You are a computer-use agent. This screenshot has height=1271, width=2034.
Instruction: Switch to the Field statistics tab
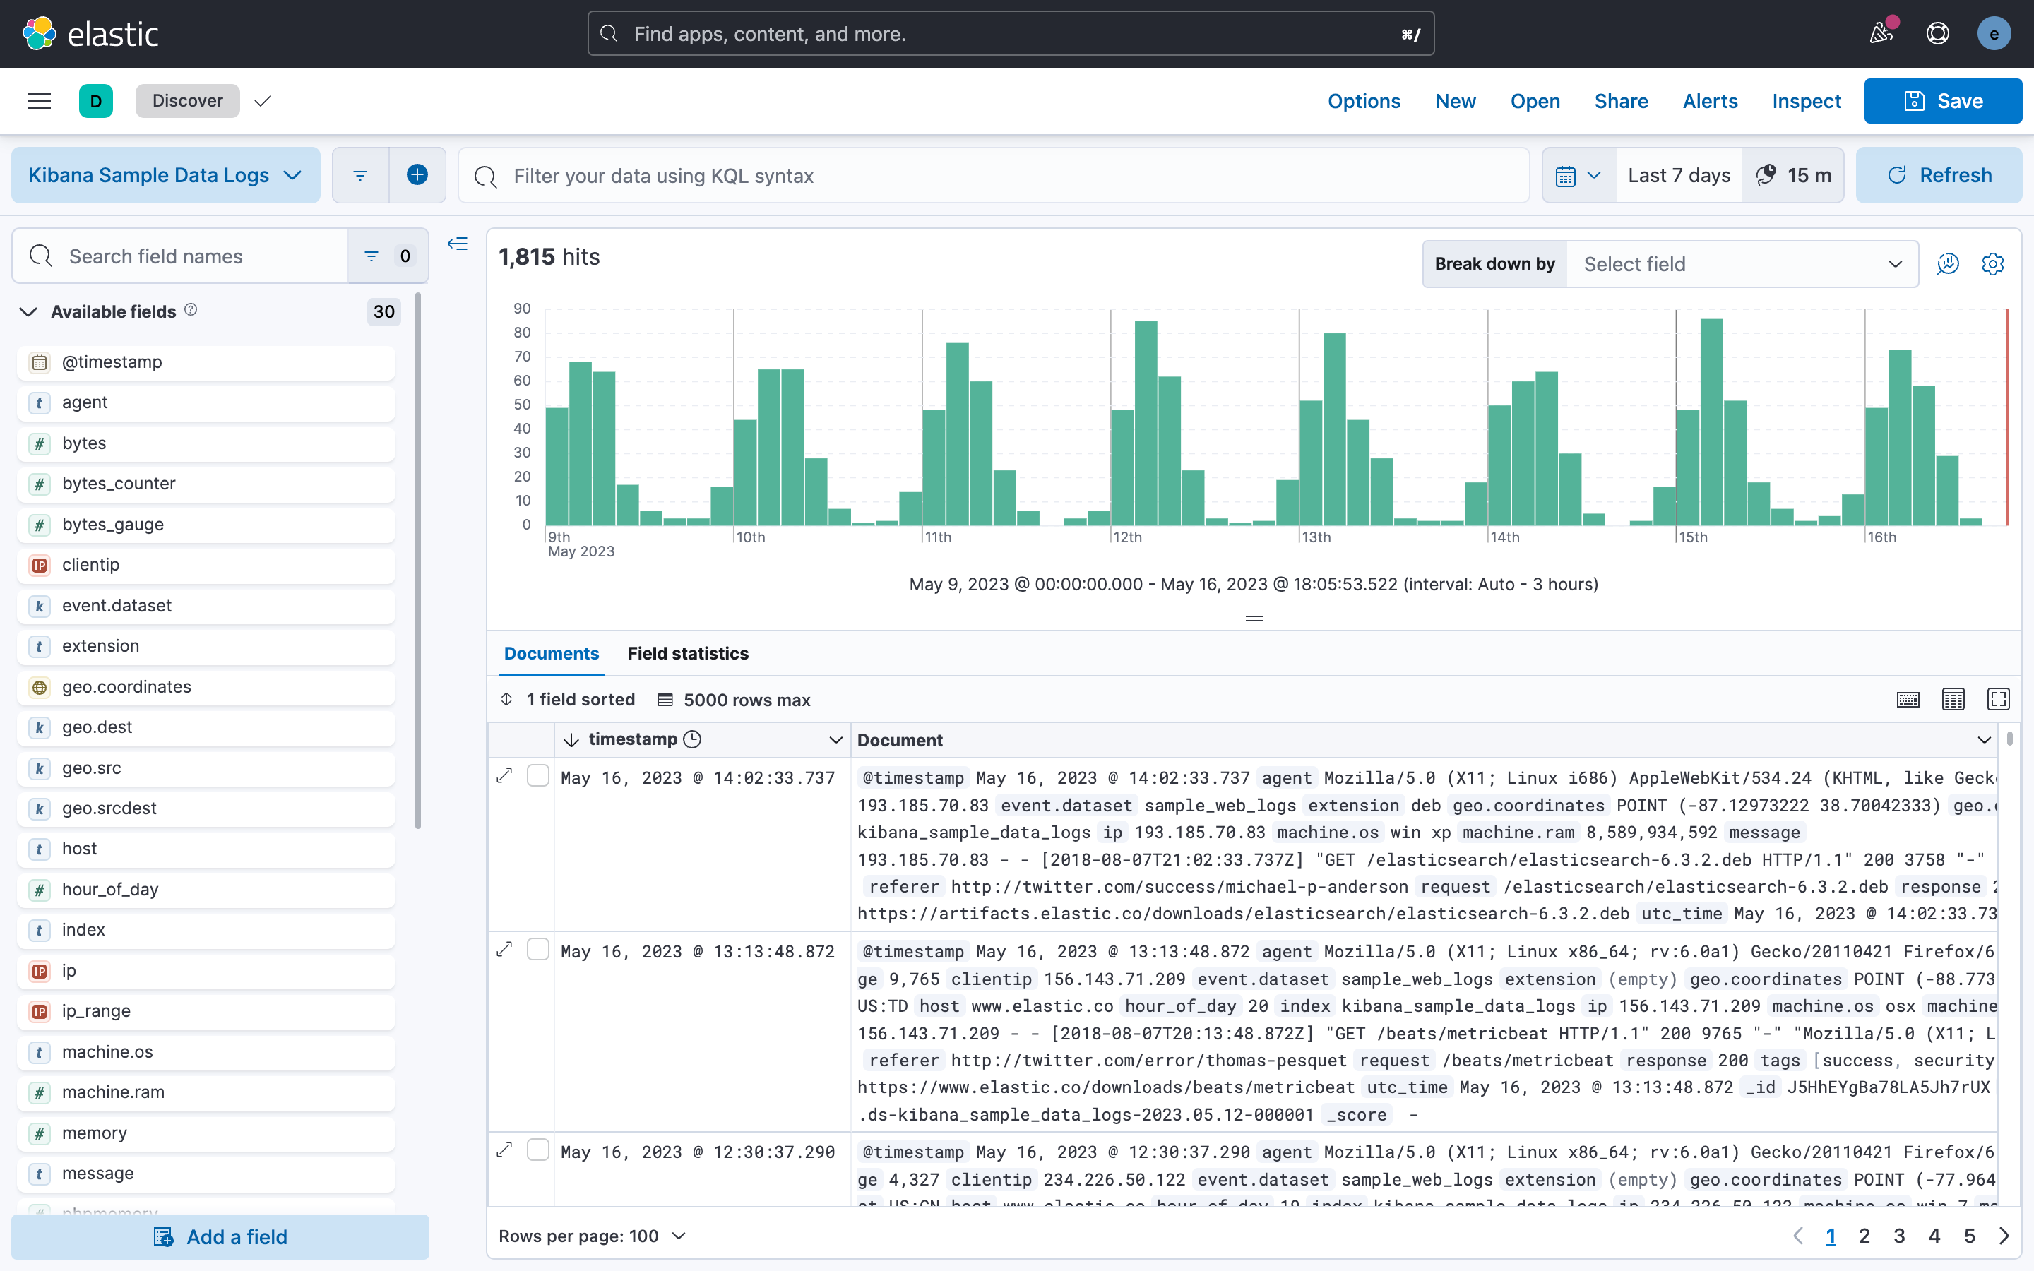[687, 653]
